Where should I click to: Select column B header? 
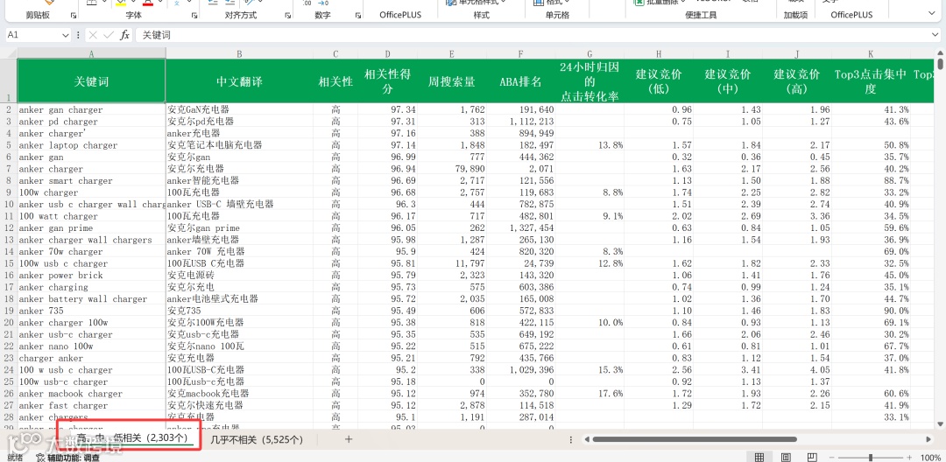tap(239, 53)
